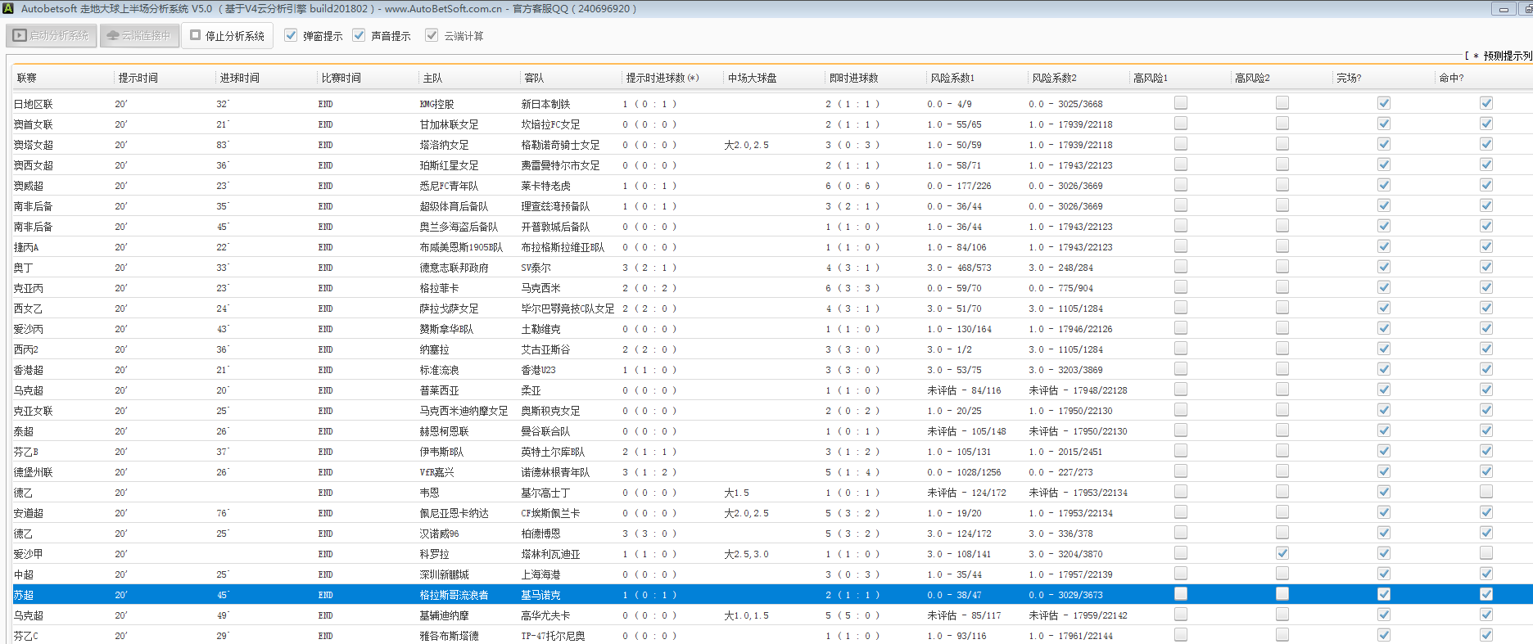Disable the 声音提示 checkbox
The width and height of the screenshot is (1533, 644).
(x=359, y=35)
